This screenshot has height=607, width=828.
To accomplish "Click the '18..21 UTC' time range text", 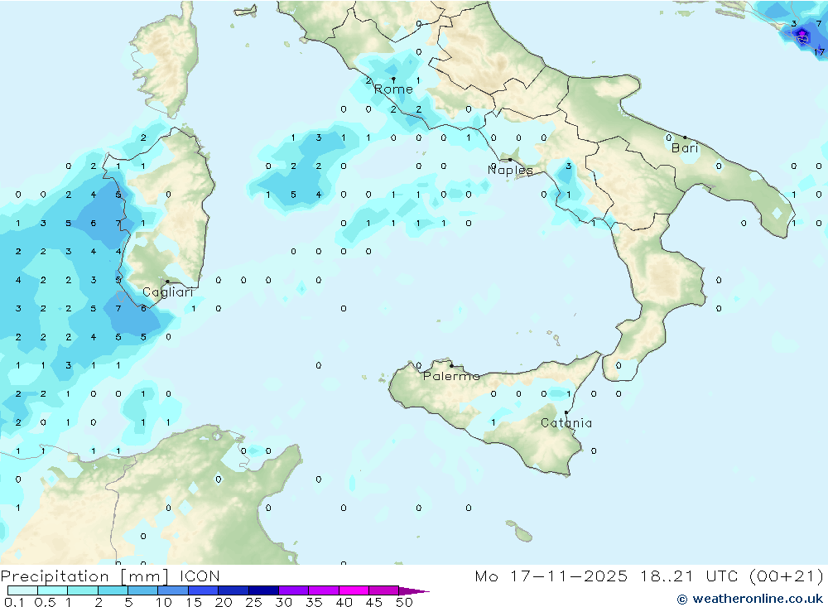I will (x=689, y=576).
